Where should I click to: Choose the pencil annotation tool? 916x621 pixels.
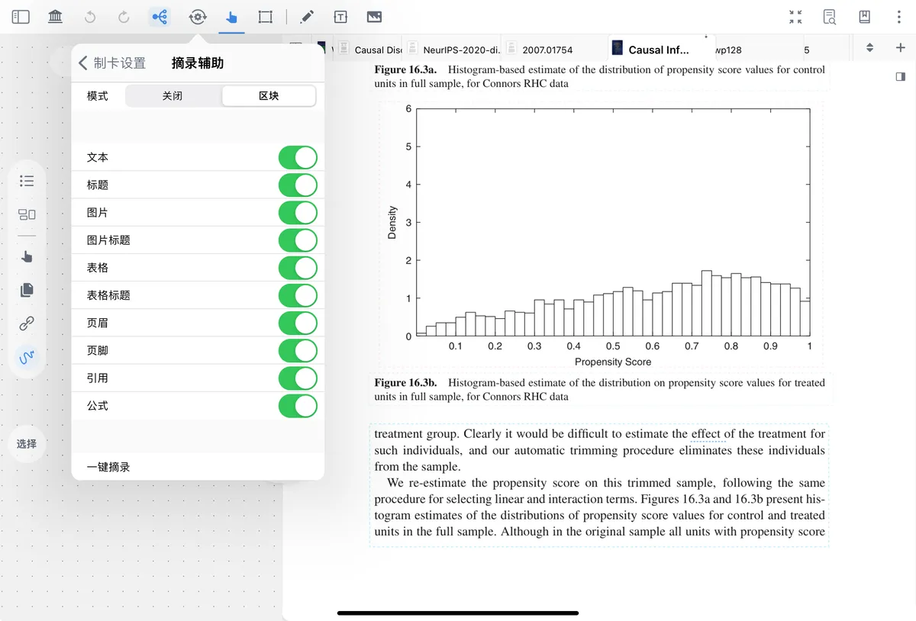[x=307, y=17]
